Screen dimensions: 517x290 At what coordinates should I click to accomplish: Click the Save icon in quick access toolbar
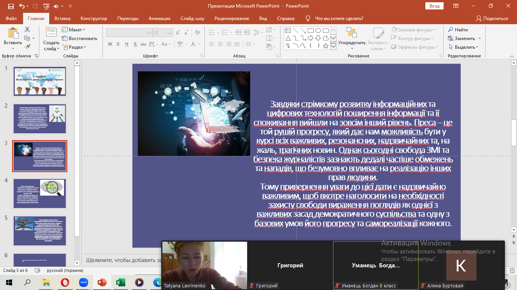(11, 6)
